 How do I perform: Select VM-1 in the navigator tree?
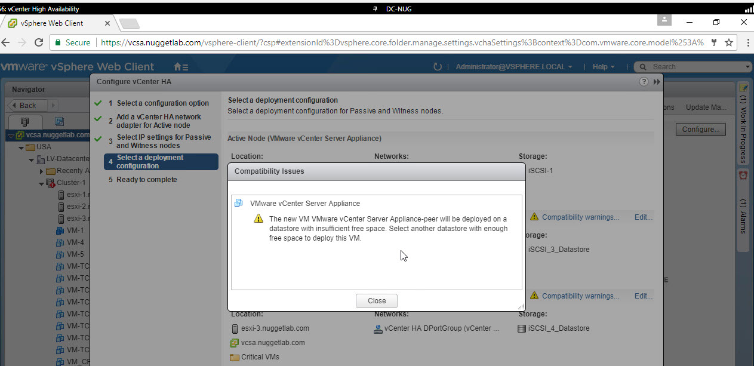pyautogui.click(x=75, y=230)
